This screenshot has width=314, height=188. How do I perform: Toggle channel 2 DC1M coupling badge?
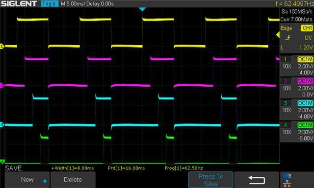coord(305,81)
